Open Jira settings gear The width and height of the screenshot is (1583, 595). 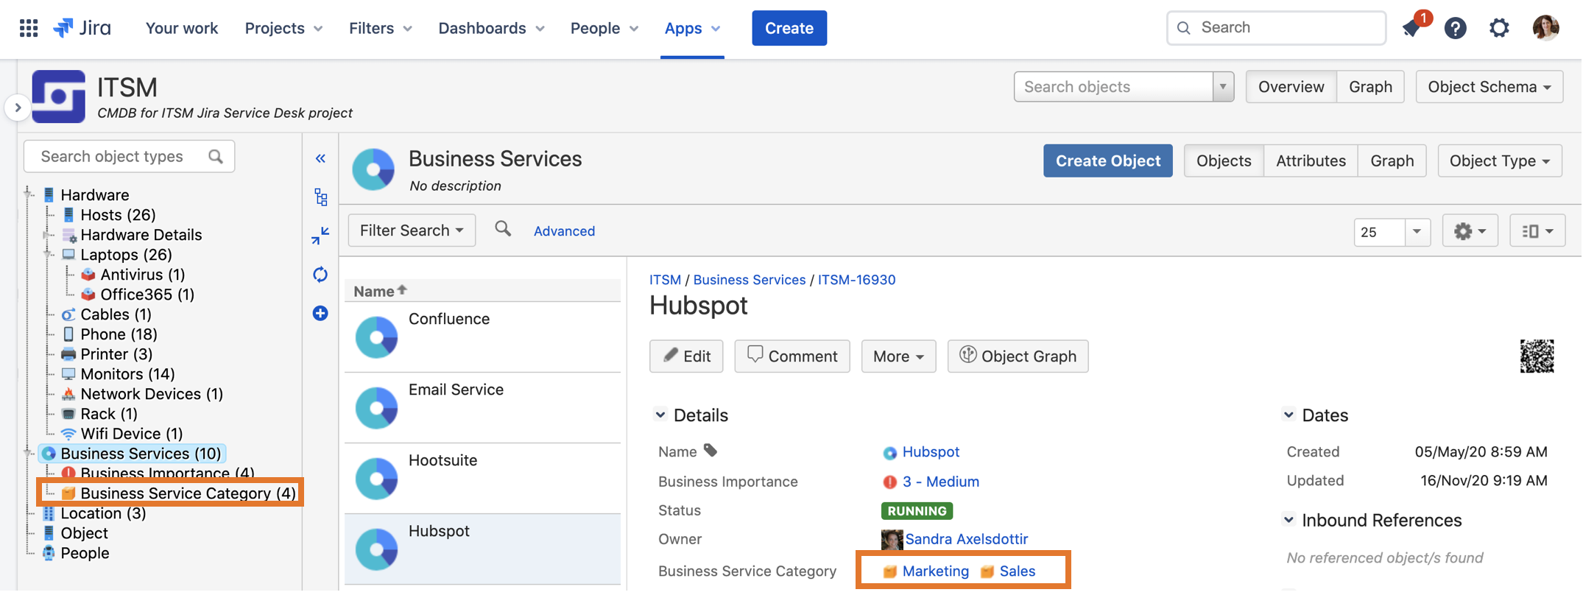point(1499,28)
